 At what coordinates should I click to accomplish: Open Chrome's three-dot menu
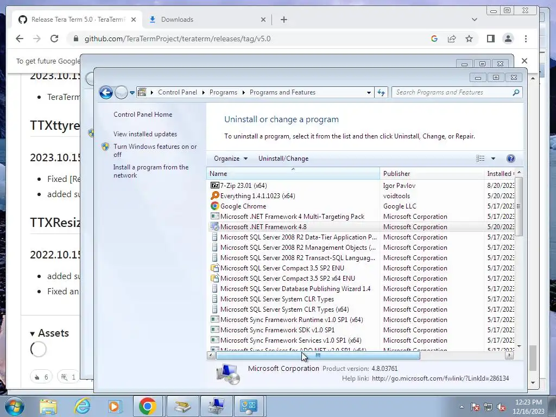point(526,39)
